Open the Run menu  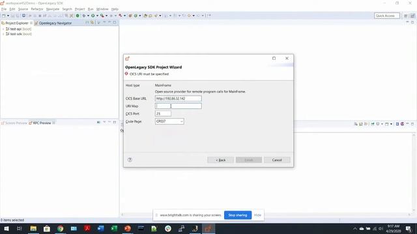coord(91,9)
